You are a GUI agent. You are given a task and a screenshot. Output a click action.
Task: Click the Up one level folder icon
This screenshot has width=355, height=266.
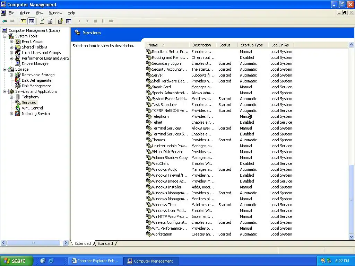23,21
